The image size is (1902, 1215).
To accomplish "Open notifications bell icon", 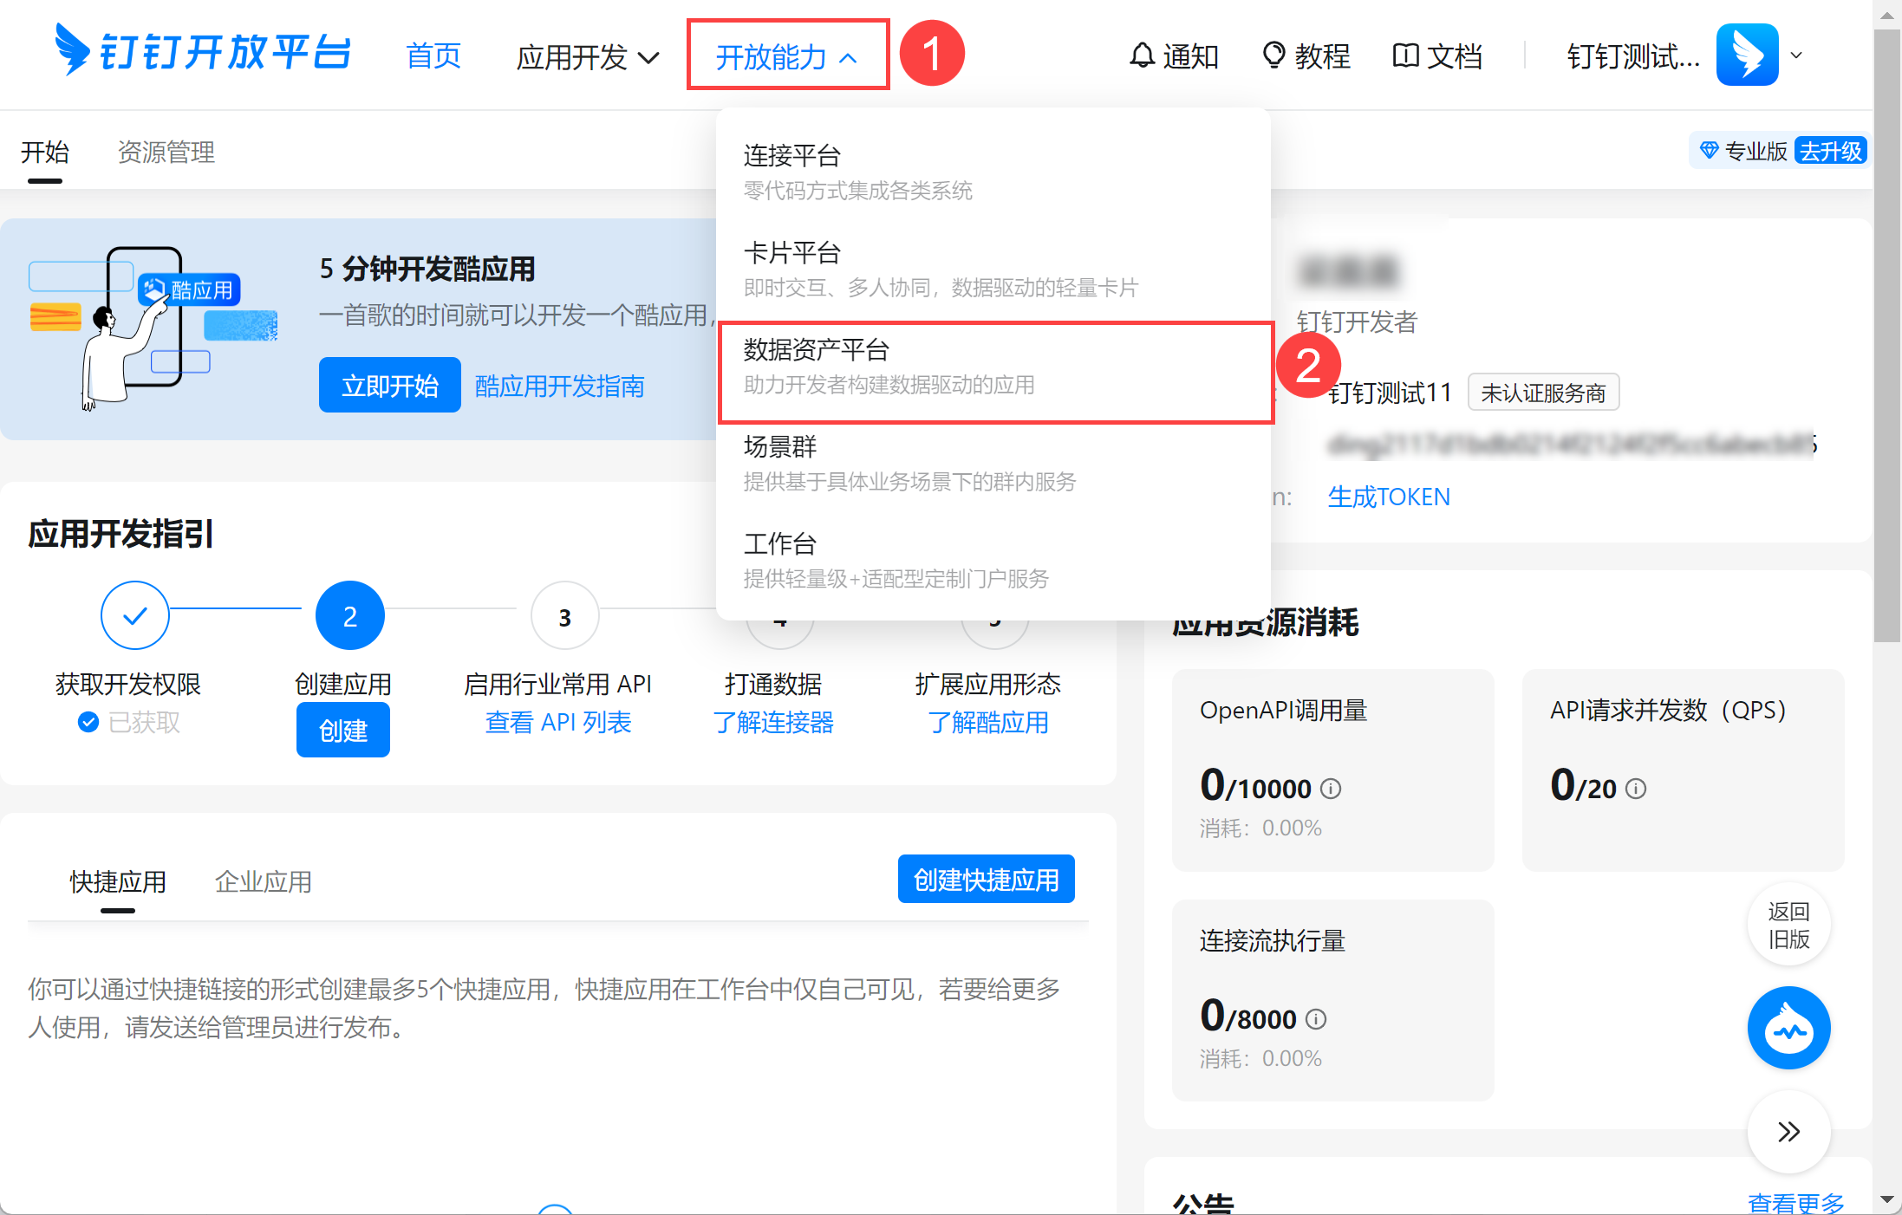I will pos(1142,55).
